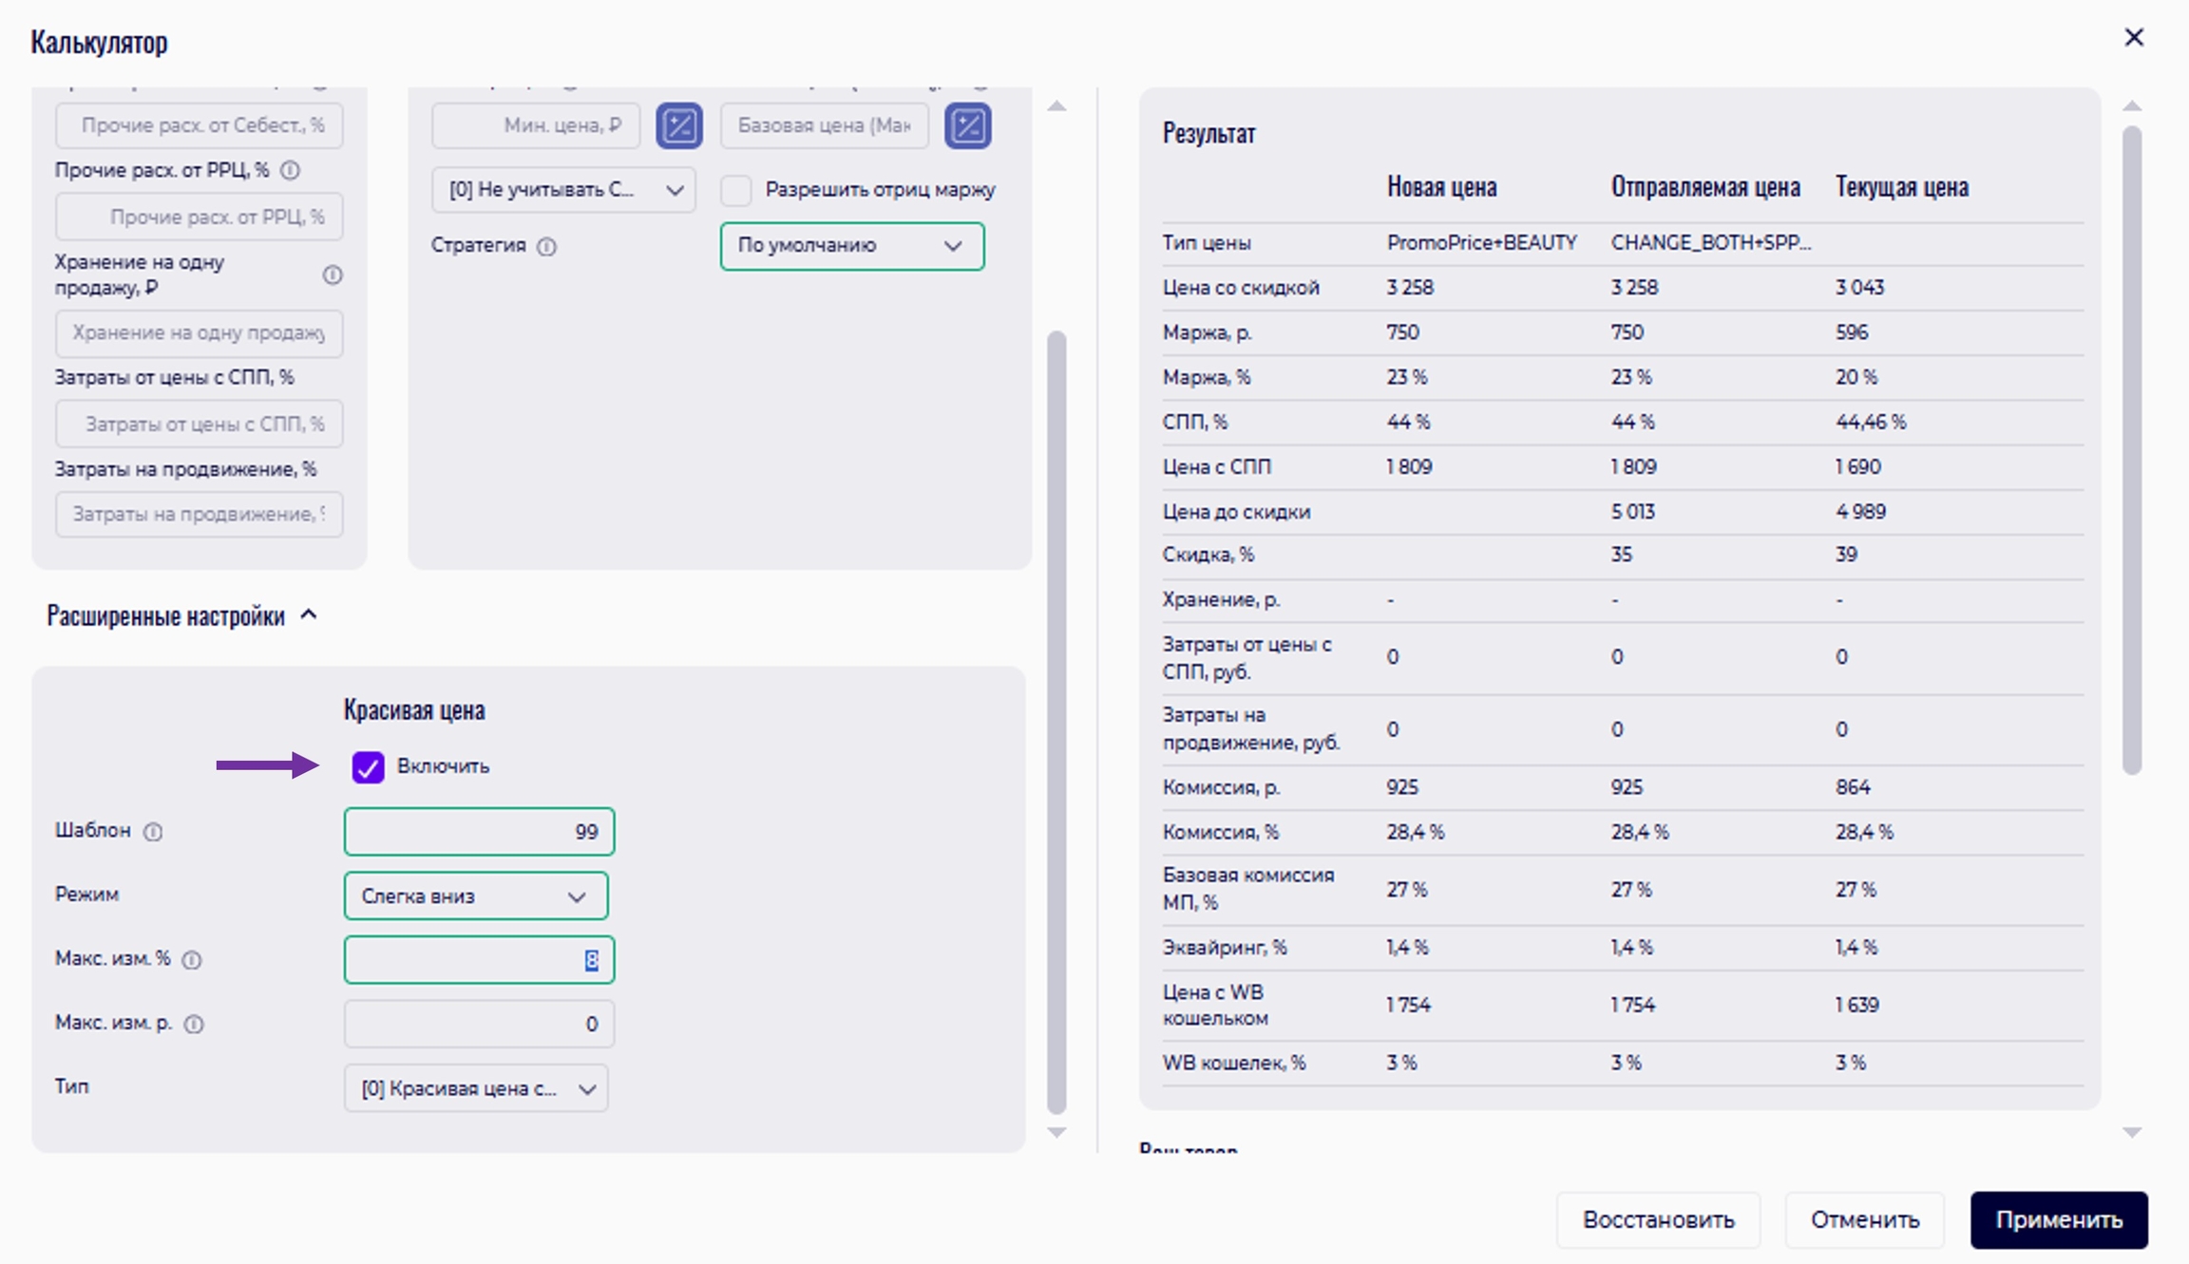Click percent icon beside Базовая цена field
Image resolution: width=2189 pixels, height=1264 pixels.
pos(967,125)
